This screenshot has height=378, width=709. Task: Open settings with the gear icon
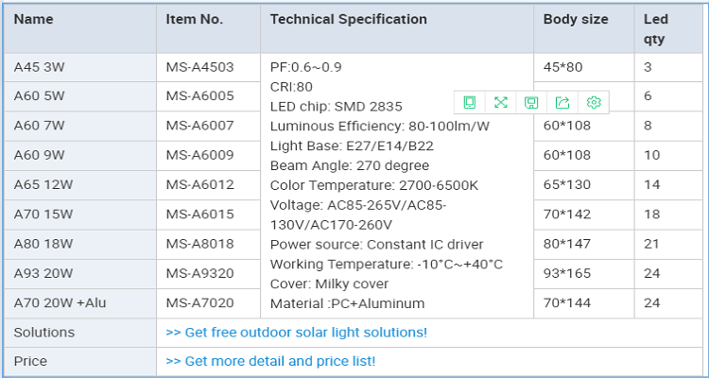(594, 102)
